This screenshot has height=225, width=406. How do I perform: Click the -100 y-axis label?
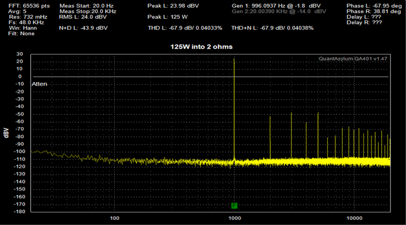click(19, 151)
